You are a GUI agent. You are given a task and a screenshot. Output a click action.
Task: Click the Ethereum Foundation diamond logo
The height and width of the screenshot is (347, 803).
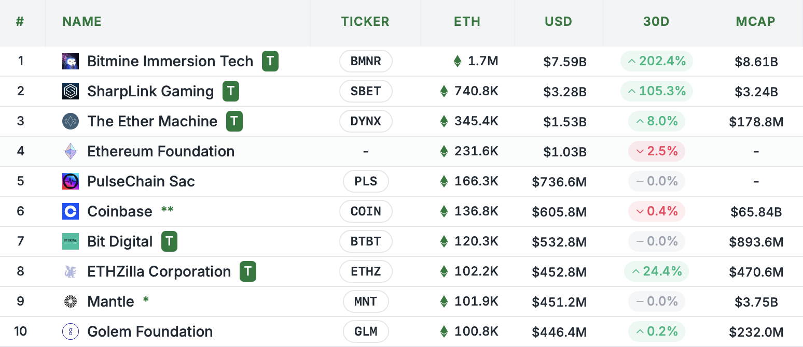tap(71, 151)
